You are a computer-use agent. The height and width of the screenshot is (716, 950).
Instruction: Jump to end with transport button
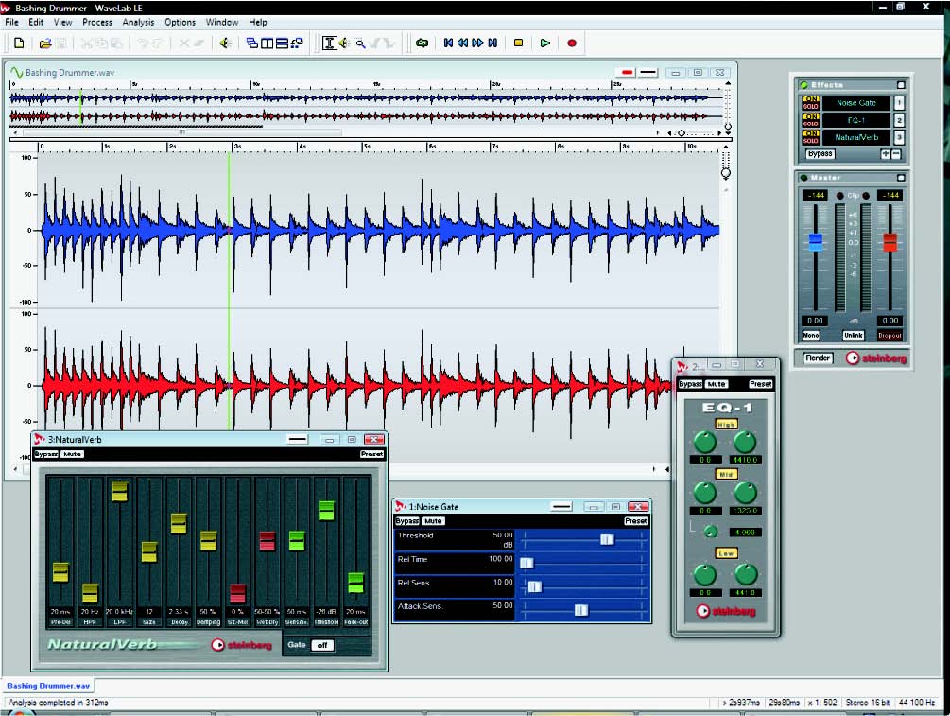(x=492, y=44)
